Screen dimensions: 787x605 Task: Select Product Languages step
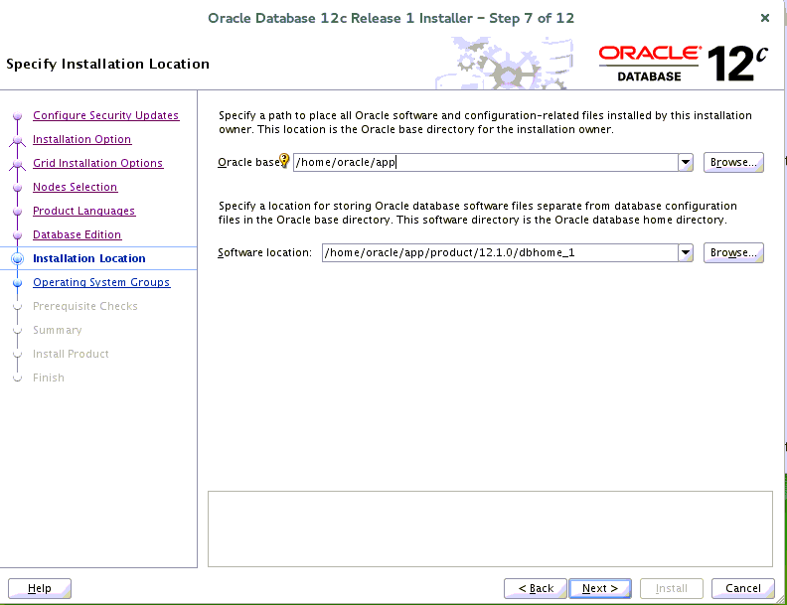(83, 211)
